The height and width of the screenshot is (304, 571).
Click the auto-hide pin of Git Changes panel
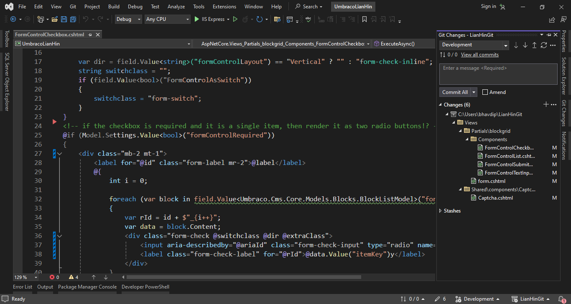click(549, 35)
